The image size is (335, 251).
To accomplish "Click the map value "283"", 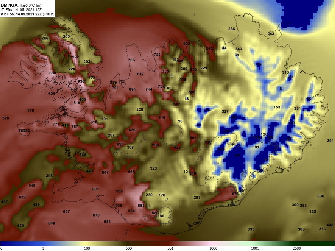I will point(197,198).
